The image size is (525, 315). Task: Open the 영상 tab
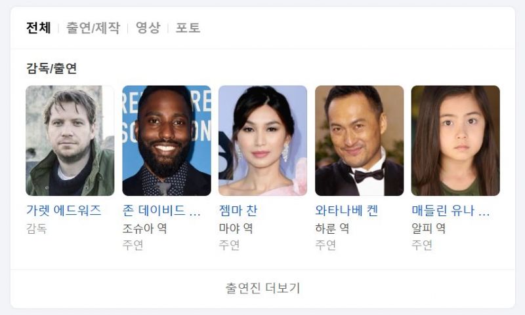tap(148, 28)
